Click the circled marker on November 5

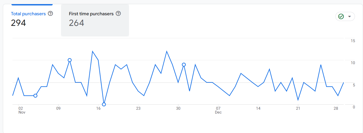[x=35, y=96]
